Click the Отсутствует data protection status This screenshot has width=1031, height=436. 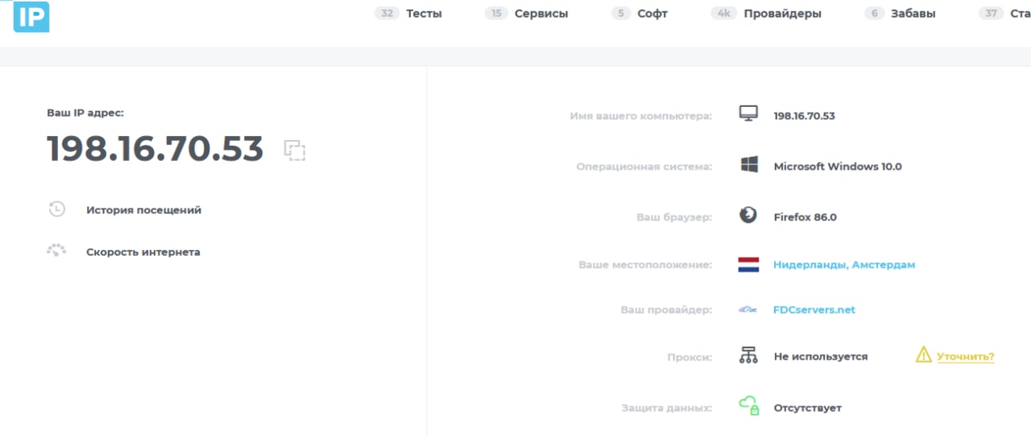click(x=807, y=408)
